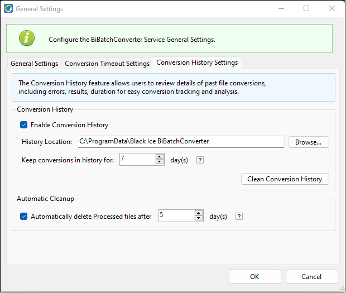Click Browse to choose history location
Image resolution: width=346 pixels, height=293 pixels.
[309, 142]
